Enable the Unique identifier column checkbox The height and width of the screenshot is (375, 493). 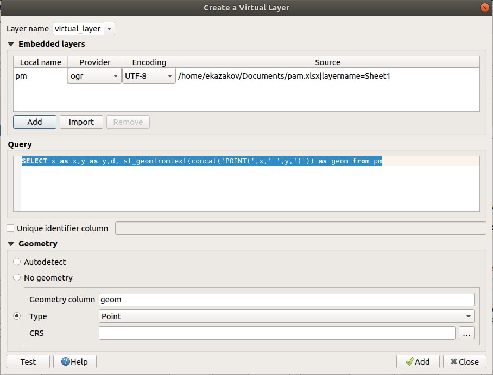click(10, 228)
